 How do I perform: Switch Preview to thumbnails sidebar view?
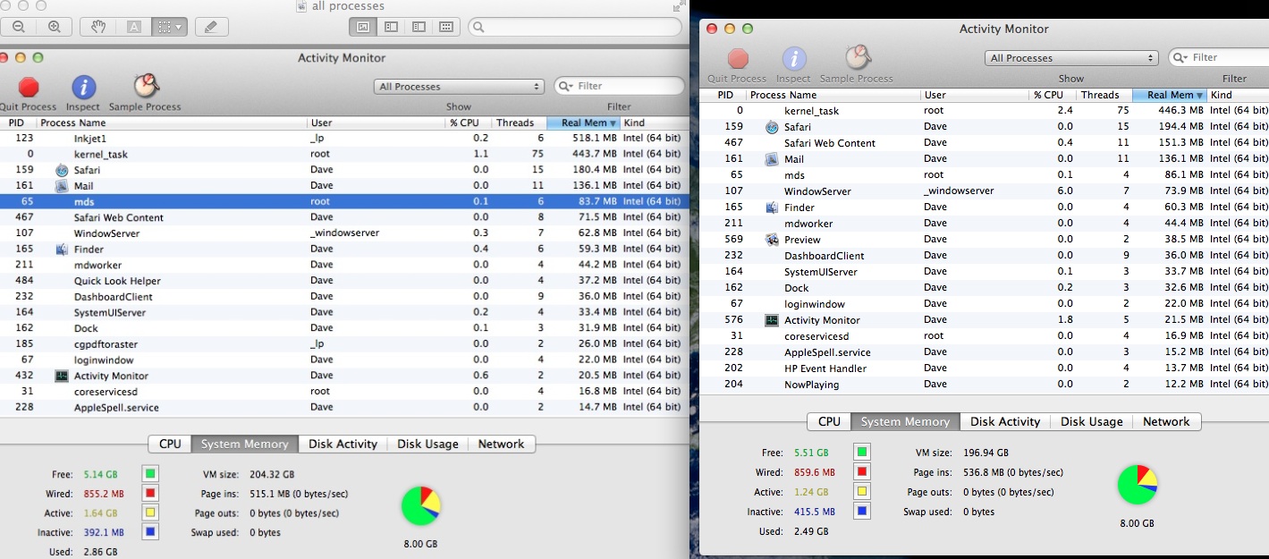point(391,27)
